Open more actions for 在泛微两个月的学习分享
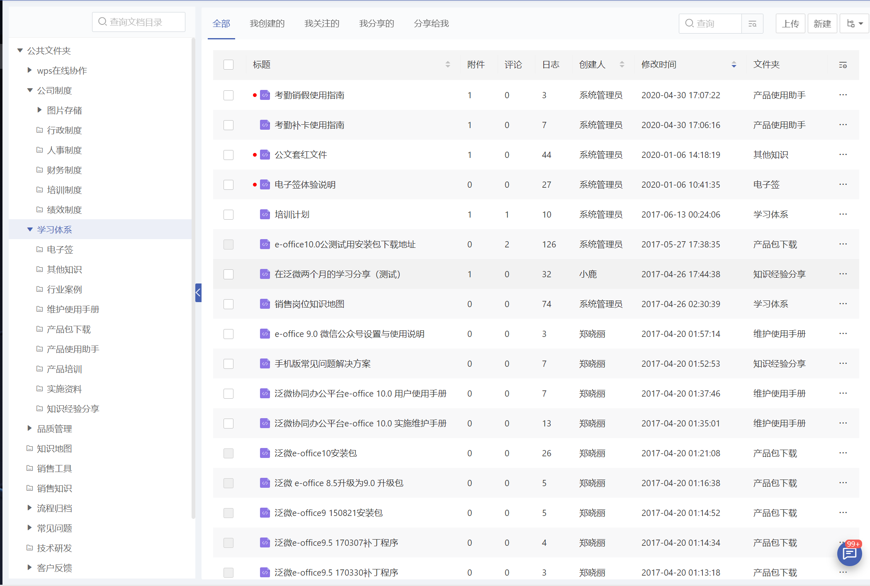 [x=843, y=274]
